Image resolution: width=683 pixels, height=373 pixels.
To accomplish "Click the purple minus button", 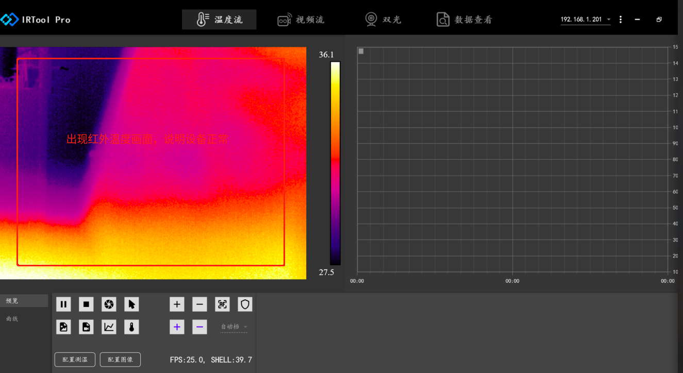I will 199,327.
